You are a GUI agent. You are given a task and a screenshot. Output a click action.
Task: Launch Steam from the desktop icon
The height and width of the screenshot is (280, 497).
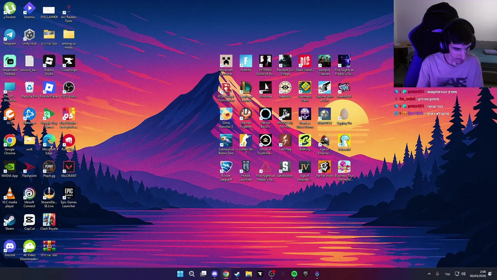coord(10,222)
